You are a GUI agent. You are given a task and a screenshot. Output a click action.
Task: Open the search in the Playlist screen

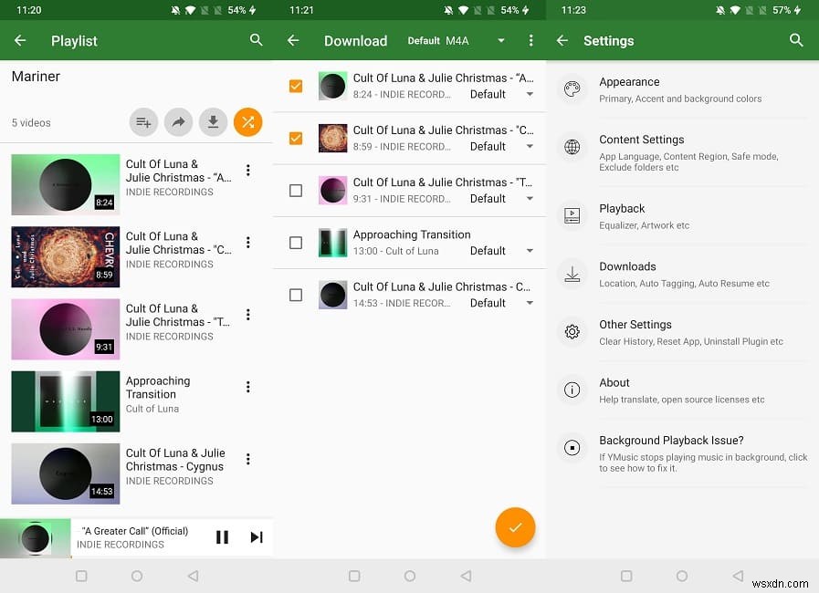[x=256, y=40]
